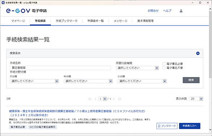Open the user account profile icon
The width and height of the screenshot is (212, 136).
(x=181, y=11)
